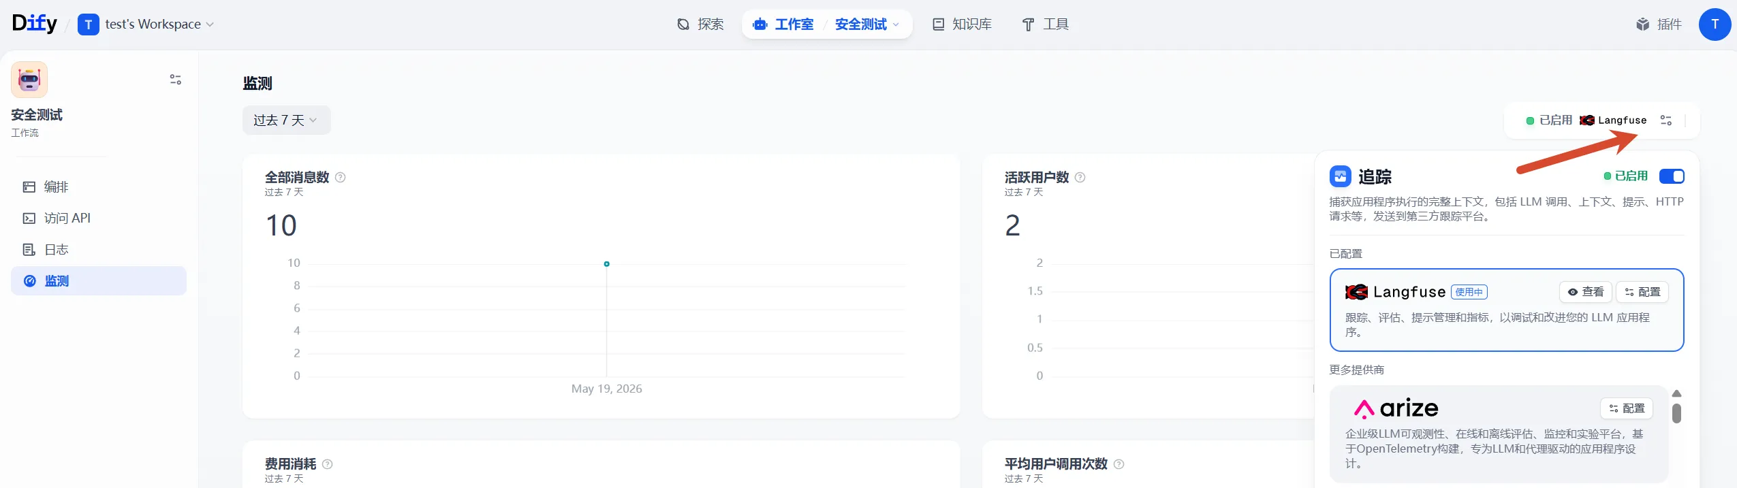
Task: Click the 查看 button for Langfuse
Action: tap(1586, 292)
